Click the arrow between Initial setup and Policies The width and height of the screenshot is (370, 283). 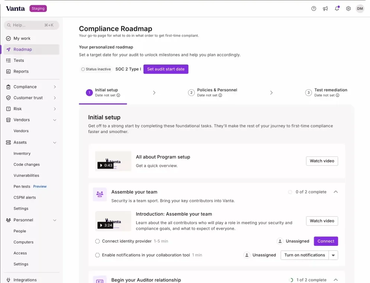pos(154,93)
